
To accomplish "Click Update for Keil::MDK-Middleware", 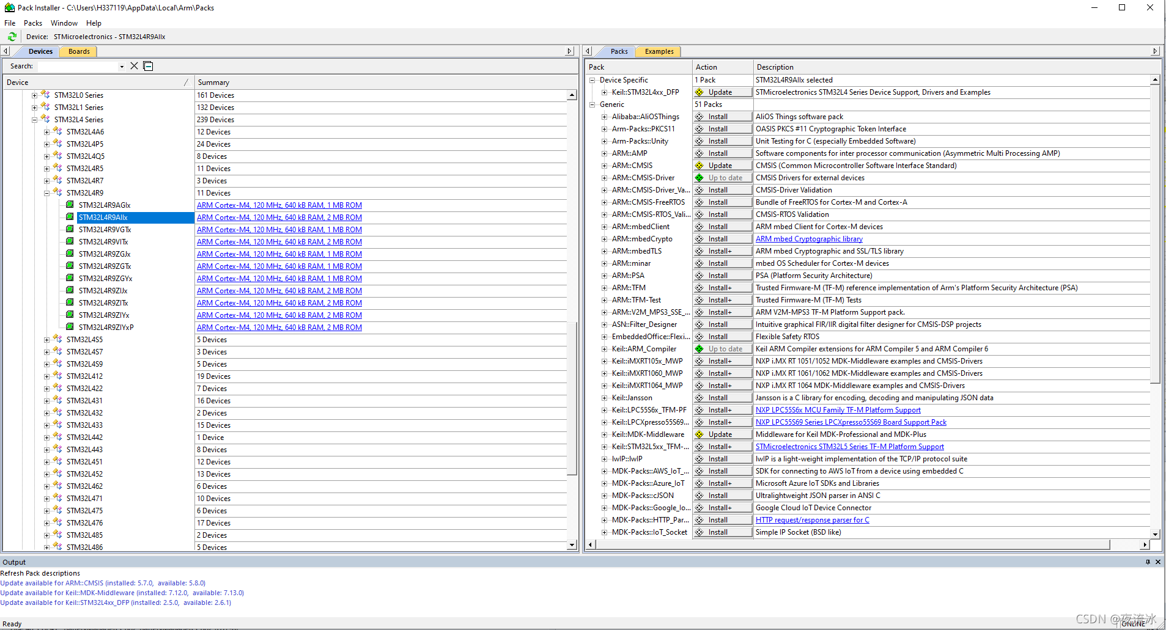I will coord(722,434).
